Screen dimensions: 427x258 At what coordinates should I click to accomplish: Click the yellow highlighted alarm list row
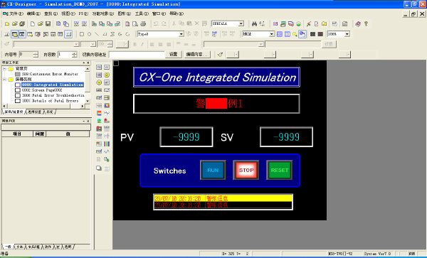point(223,198)
